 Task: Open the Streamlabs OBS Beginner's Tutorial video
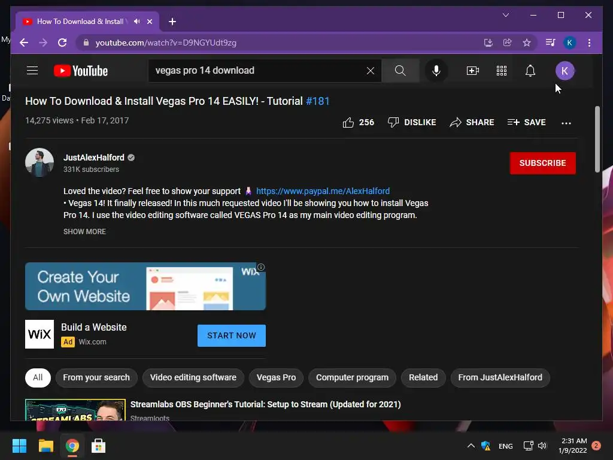[265, 404]
